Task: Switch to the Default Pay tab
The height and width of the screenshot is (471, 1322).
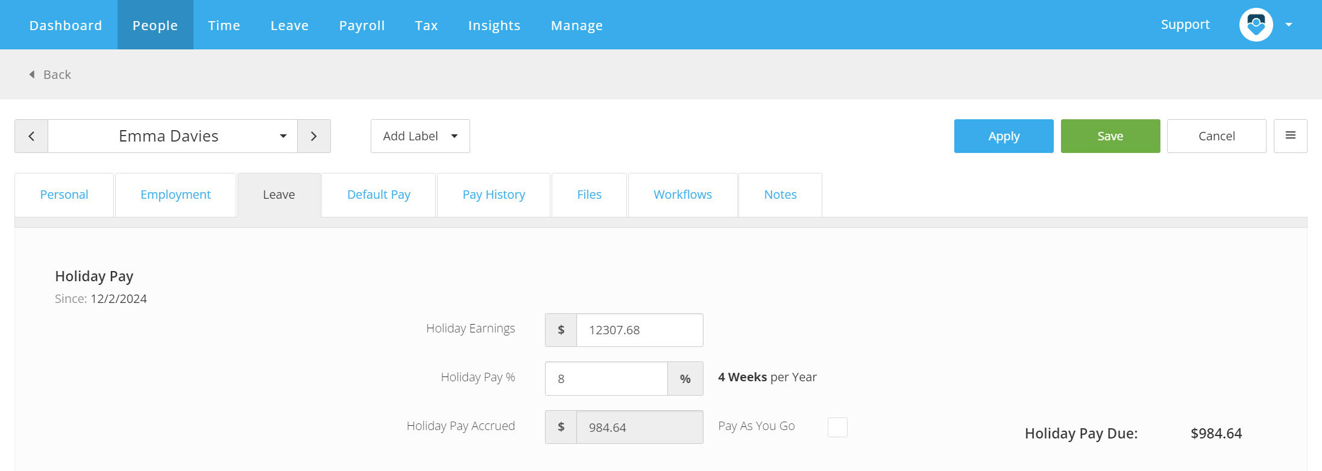Action: (379, 195)
